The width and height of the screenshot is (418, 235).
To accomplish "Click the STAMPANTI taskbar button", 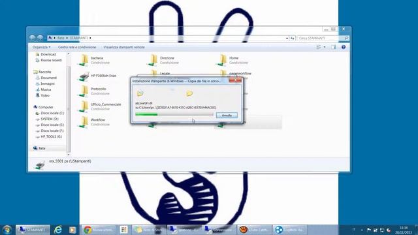I will 33,230.
